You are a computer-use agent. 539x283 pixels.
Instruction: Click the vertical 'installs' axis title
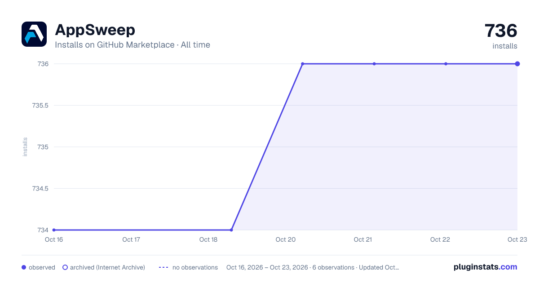(x=25, y=147)
